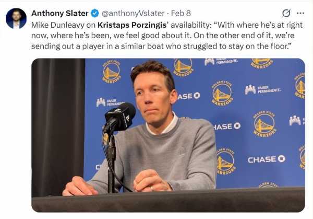Click the man's clasped hands in photo

[x=149, y=181]
